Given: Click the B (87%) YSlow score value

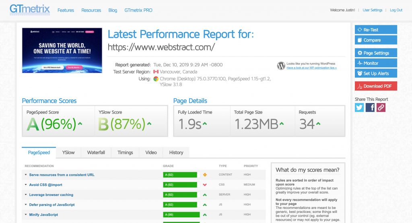Looking at the screenshot, I should [x=122, y=124].
